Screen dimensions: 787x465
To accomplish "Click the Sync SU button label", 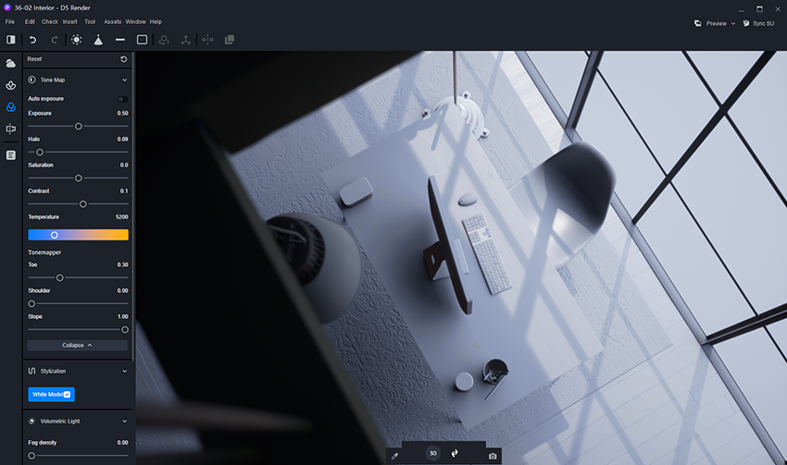I will tap(764, 23).
